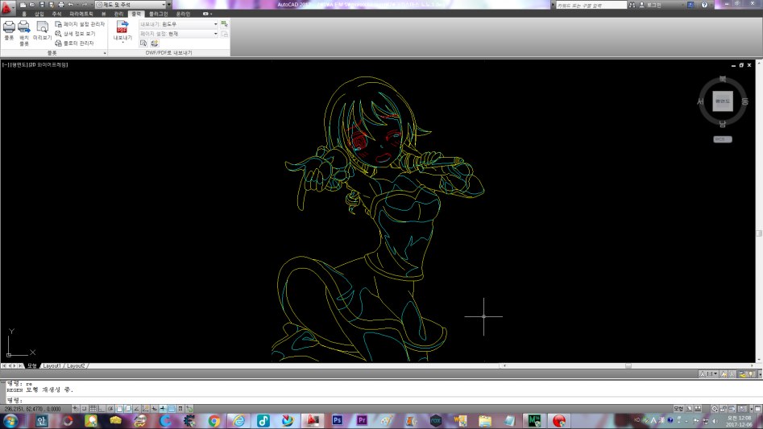Click the Quick View Drawings icon in status bar
Screen dimensions: 763x429
(698, 409)
